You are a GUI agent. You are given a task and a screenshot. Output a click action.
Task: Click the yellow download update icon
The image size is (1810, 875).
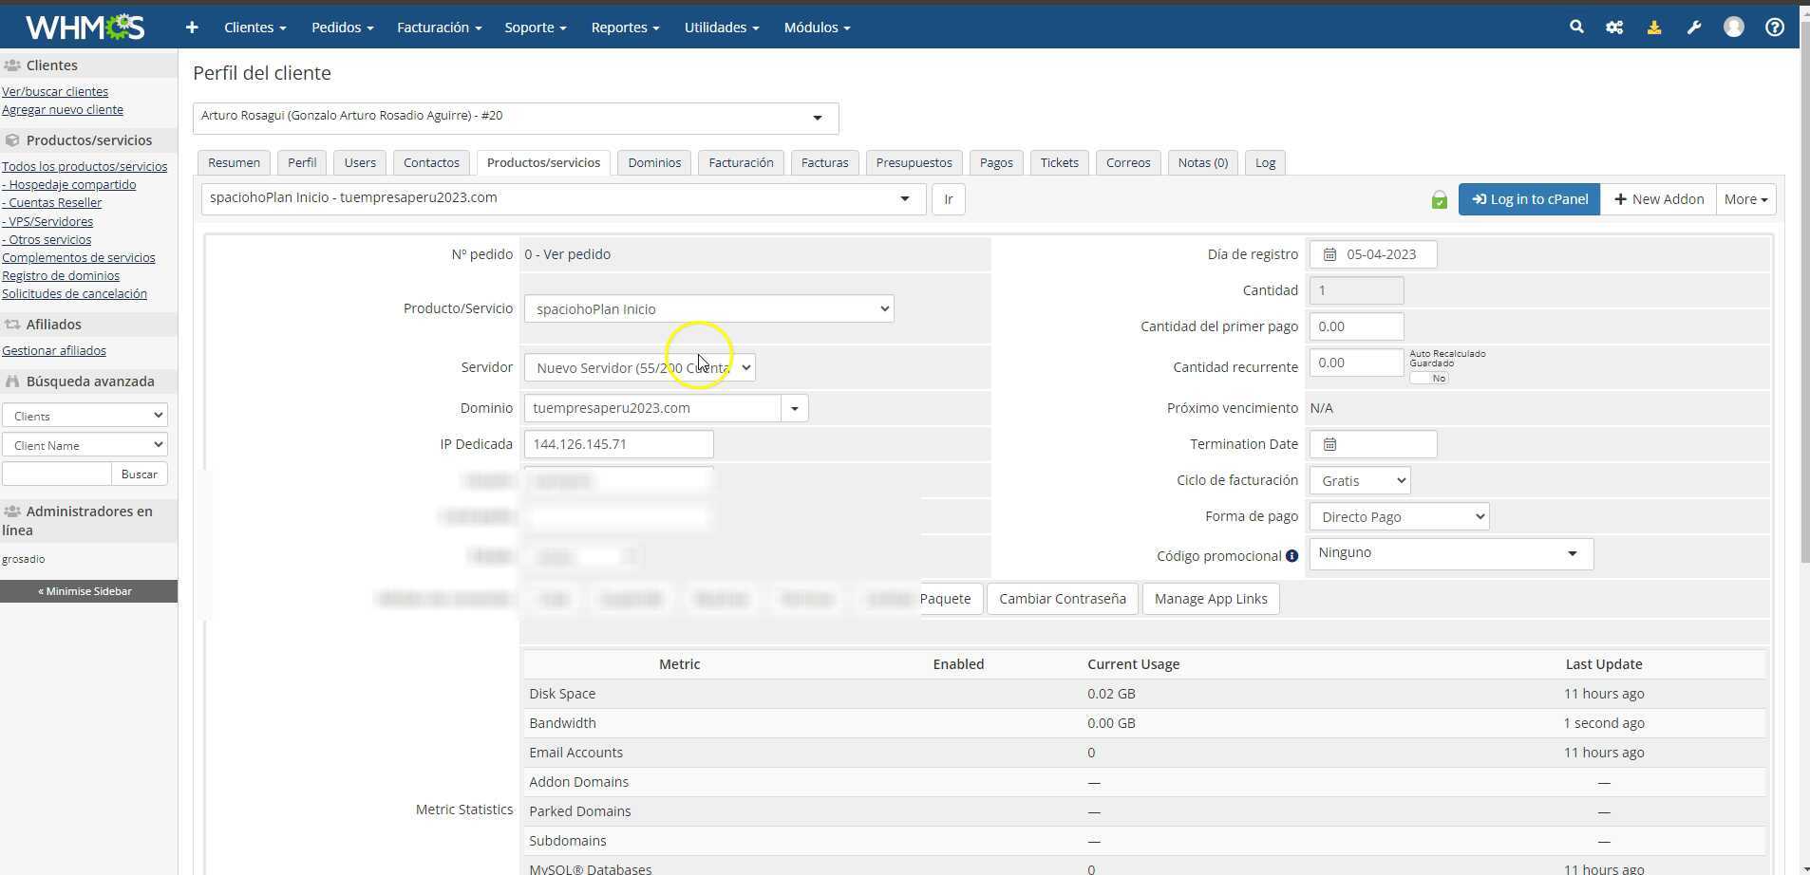1654,28
